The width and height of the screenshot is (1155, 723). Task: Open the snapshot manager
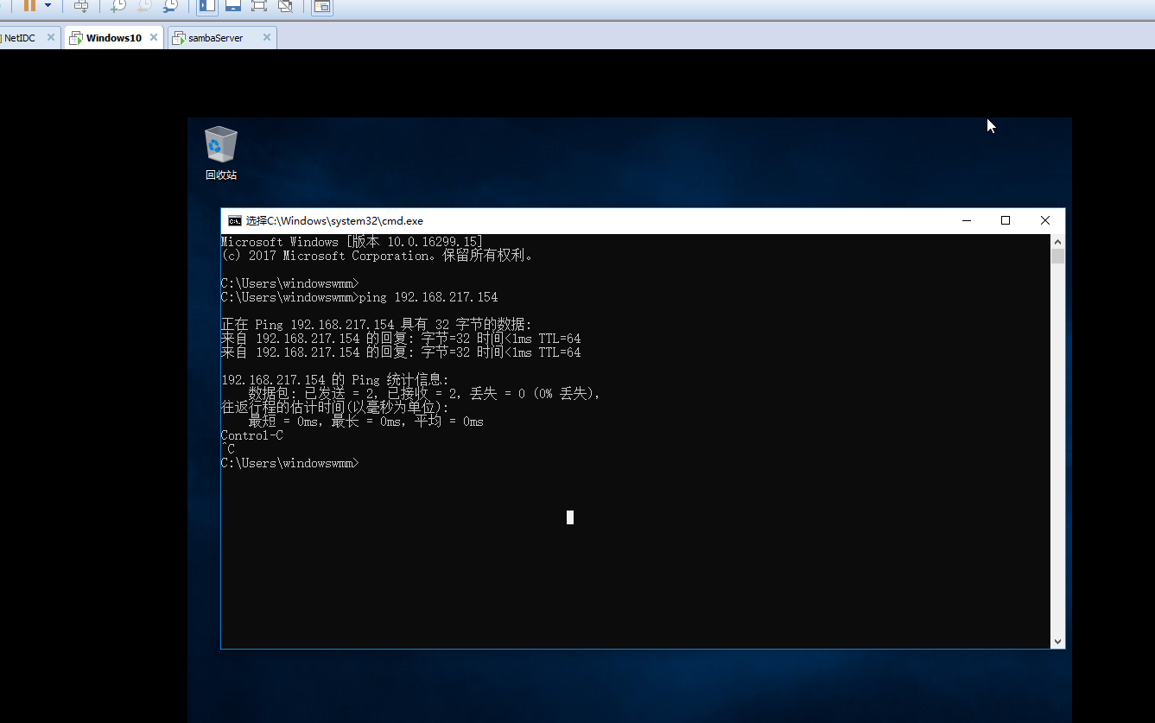[171, 5]
